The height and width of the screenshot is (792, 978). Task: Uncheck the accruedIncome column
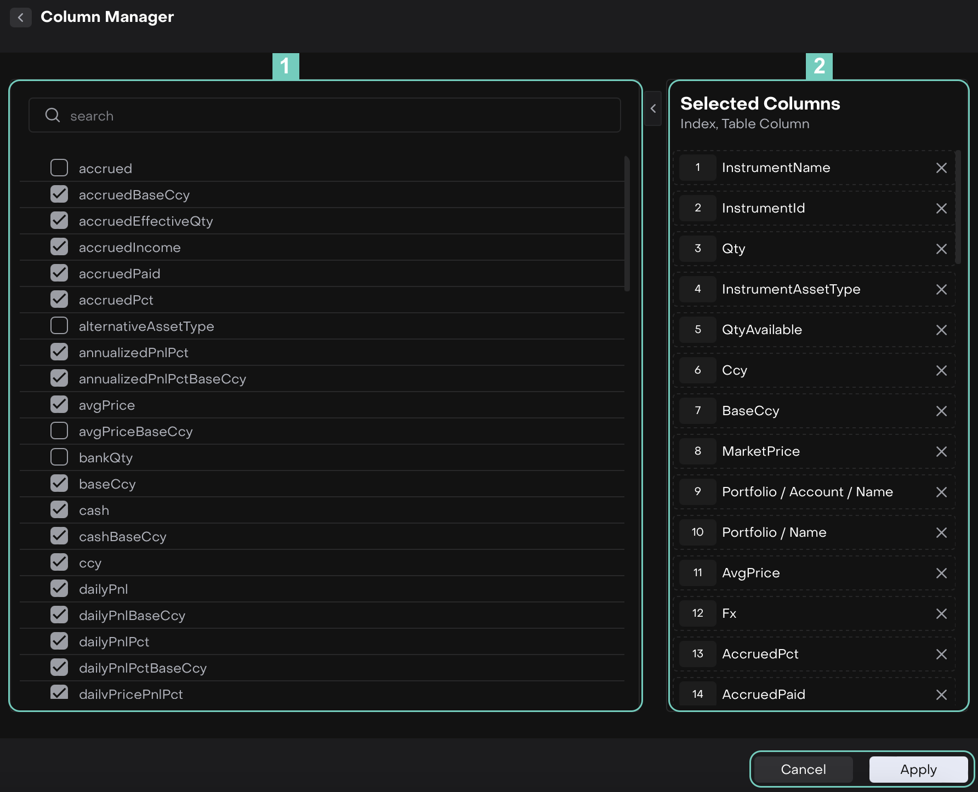59,246
